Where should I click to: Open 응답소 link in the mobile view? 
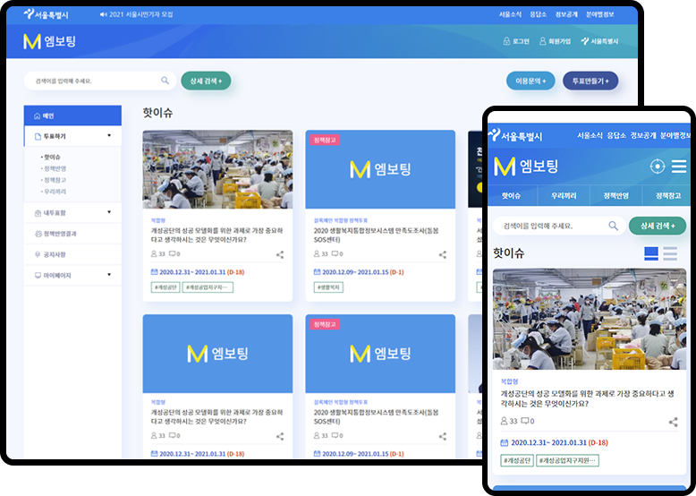pyautogui.click(x=616, y=135)
